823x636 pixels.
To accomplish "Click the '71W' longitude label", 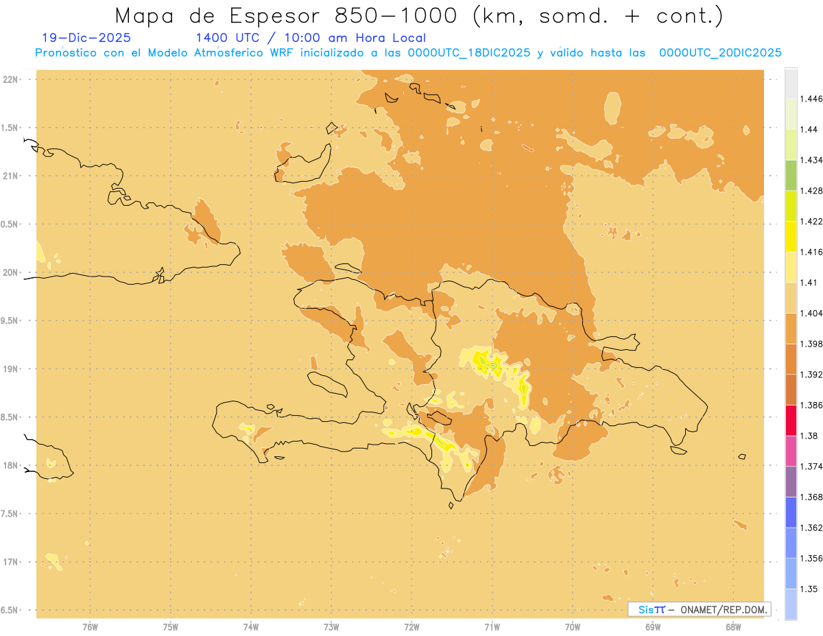I will [492, 627].
